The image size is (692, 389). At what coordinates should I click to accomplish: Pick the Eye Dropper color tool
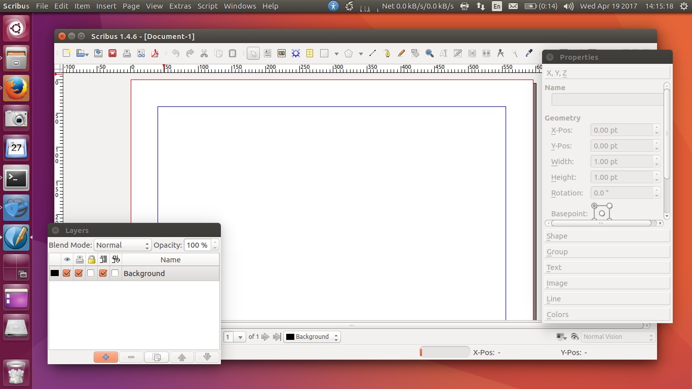(x=529, y=53)
